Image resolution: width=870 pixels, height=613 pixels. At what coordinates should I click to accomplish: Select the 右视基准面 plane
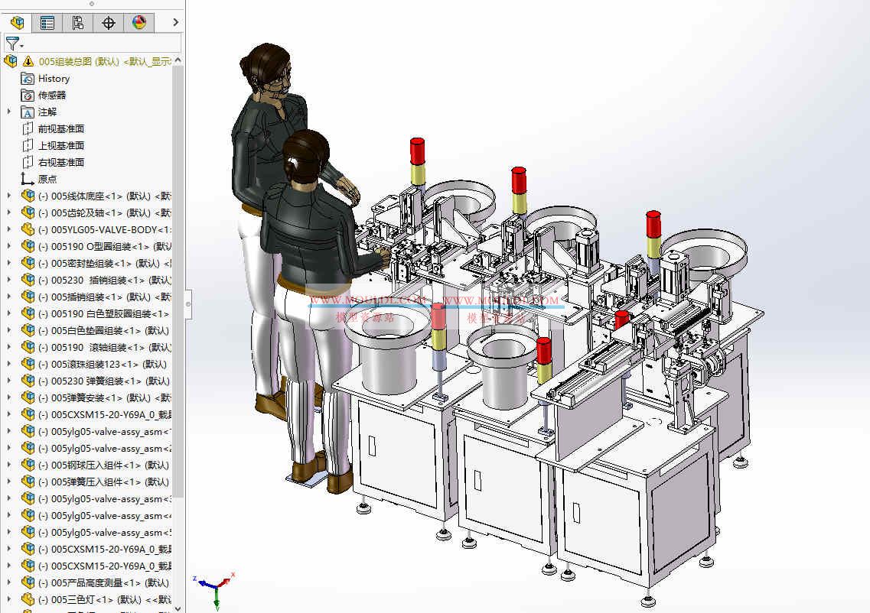pyautogui.click(x=60, y=162)
